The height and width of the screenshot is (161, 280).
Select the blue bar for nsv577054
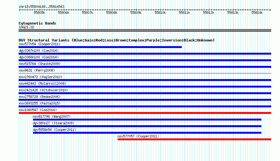click(x=100, y=47)
